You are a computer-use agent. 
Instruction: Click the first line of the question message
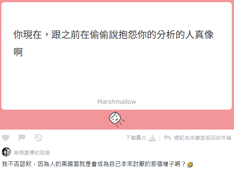[113, 35]
